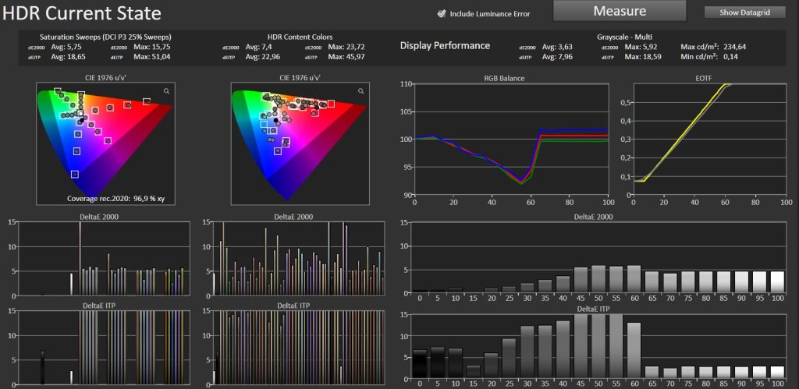Select the 15 bar in grayscale DeltaE ITP chart

474,372
